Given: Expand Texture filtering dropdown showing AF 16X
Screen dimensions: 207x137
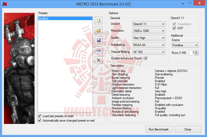Looking at the screenshot, I should [149, 52].
